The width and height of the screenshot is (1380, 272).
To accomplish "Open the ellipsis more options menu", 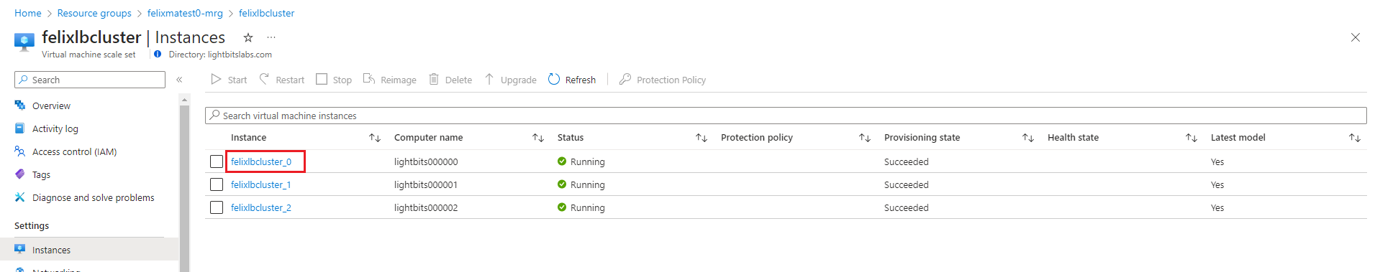I will click(271, 37).
